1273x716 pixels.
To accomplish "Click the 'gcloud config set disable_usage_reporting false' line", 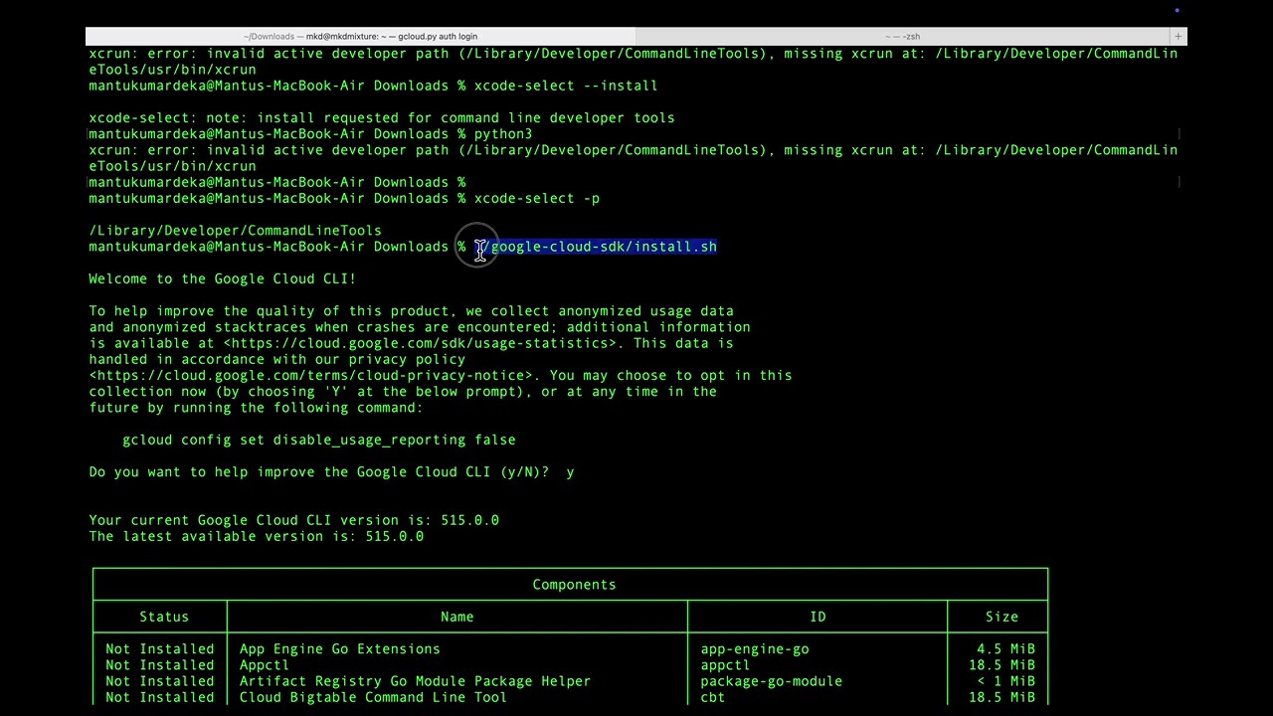I will (319, 440).
